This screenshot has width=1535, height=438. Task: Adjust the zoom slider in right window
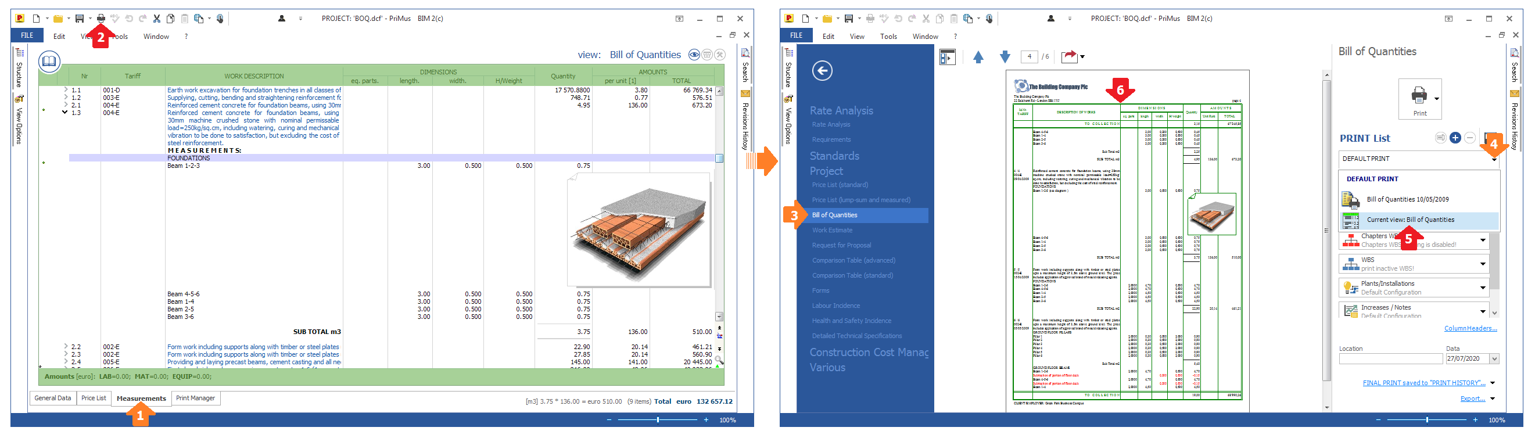click(x=1427, y=420)
